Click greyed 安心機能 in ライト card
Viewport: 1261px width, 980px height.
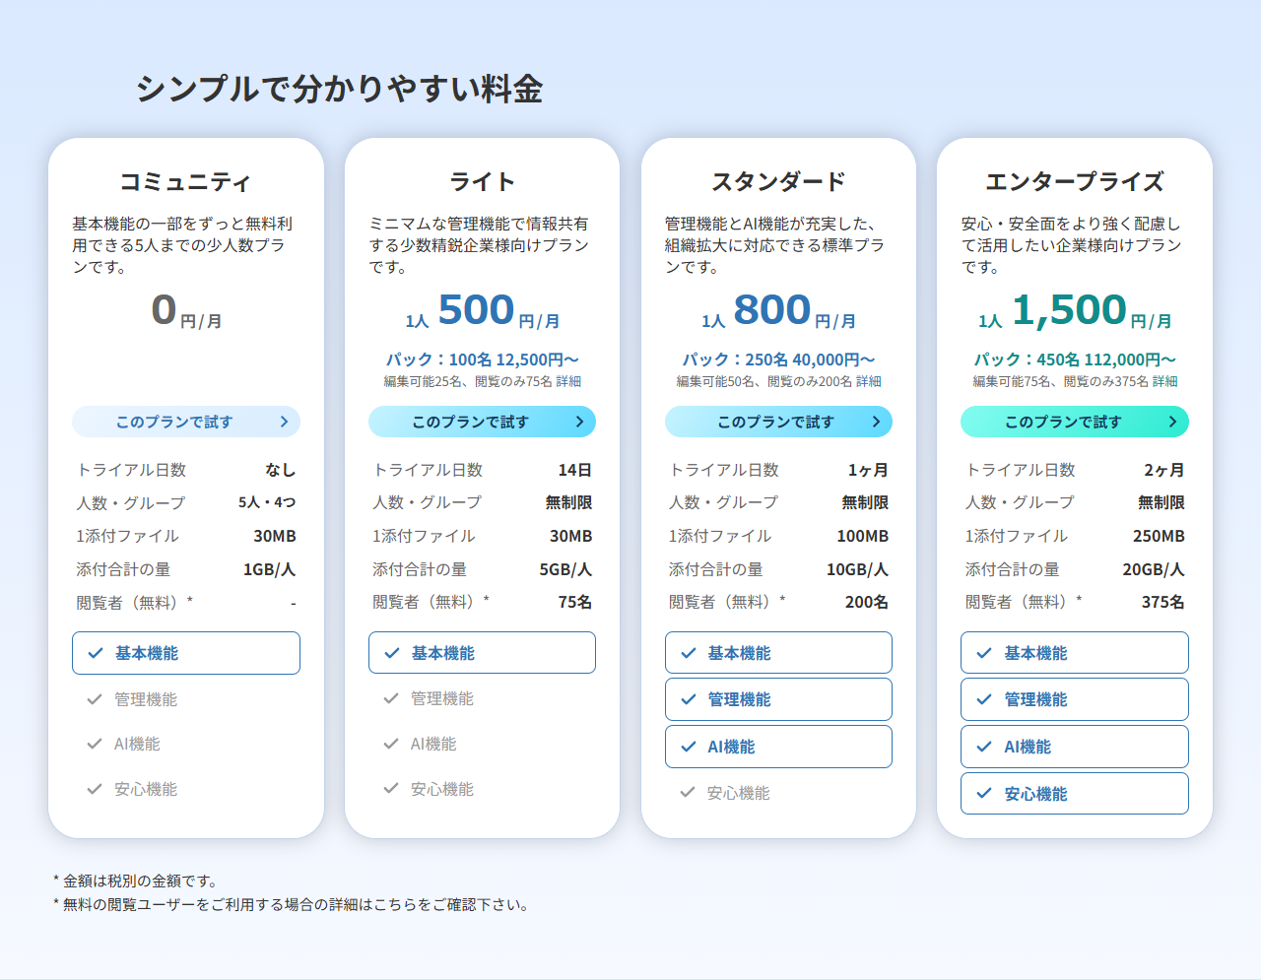tap(442, 789)
